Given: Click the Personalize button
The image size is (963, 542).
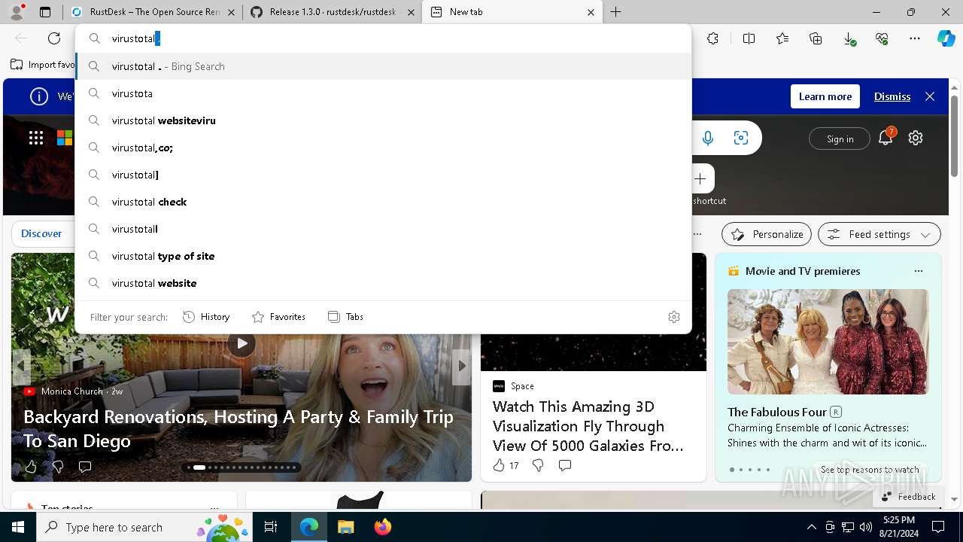Looking at the screenshot, I should tap(767, 234).
